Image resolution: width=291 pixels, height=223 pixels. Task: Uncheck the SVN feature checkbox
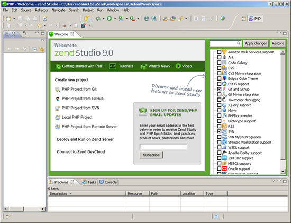point(219,131)
